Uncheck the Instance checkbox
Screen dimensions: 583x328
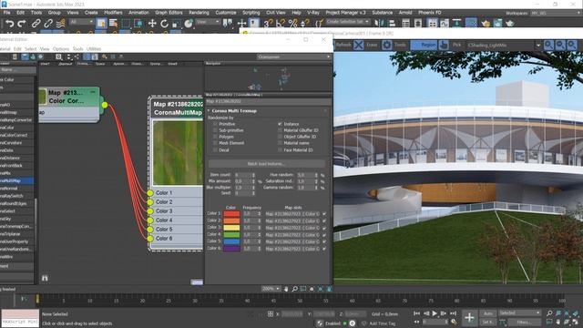(280, 124)
